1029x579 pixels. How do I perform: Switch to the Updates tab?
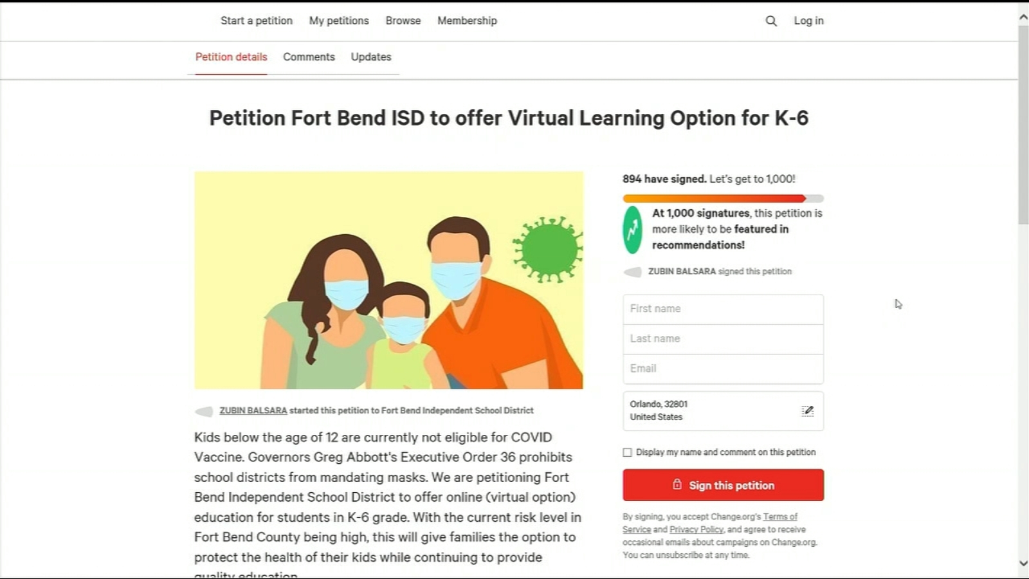coord(370,57)
